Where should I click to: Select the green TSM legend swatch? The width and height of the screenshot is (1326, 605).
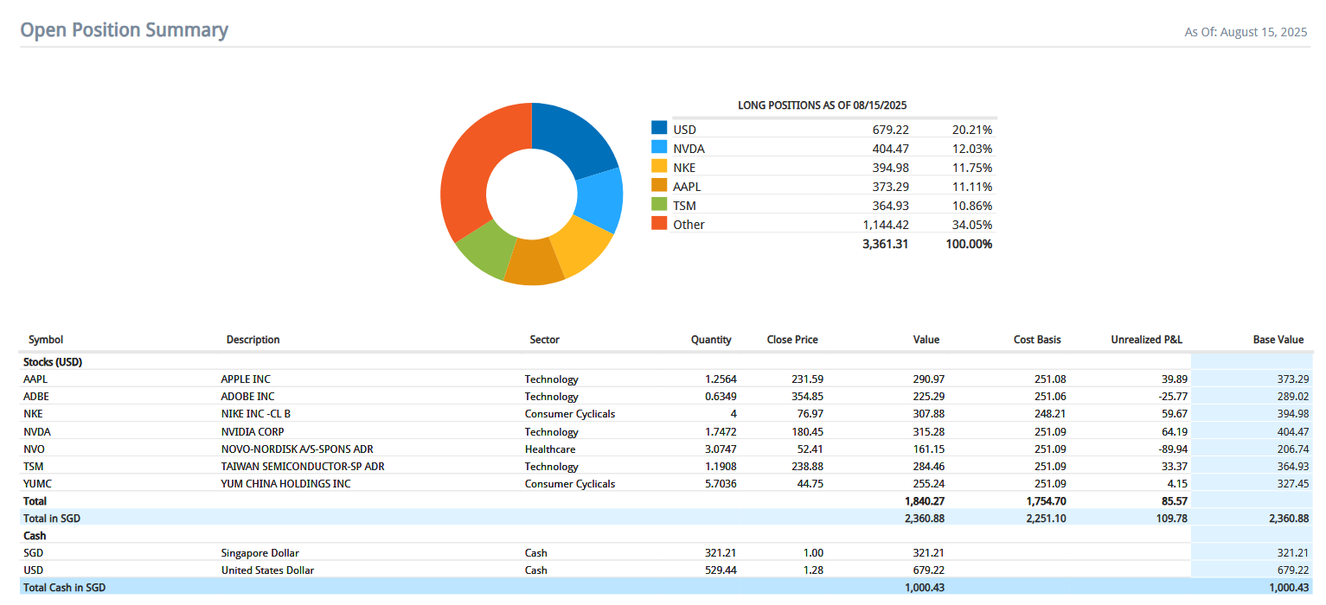click(x=659, y=205)
